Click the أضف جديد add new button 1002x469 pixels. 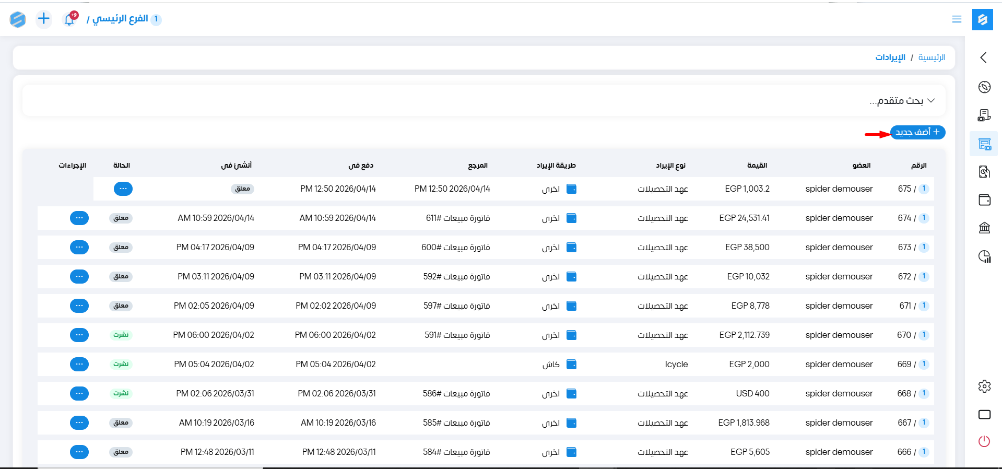click(x=917, y=132)
